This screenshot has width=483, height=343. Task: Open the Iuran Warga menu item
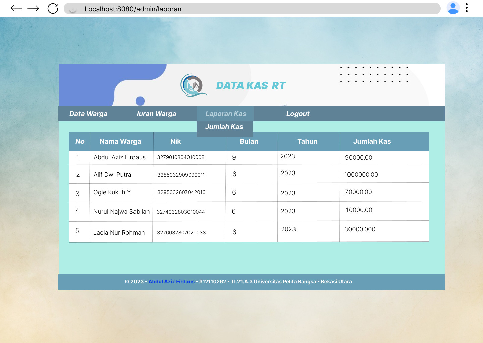pos(156,114)
